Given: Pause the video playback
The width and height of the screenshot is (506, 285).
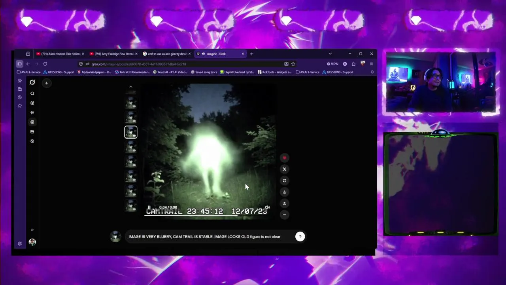Looking at the screenshot, I should tap(149, 207).
